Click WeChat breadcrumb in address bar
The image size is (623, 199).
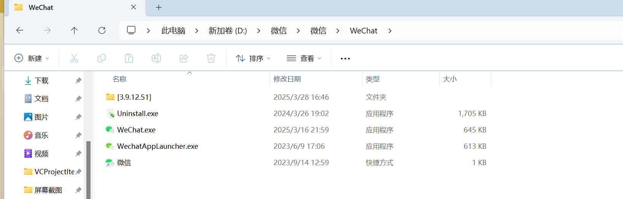364,30
